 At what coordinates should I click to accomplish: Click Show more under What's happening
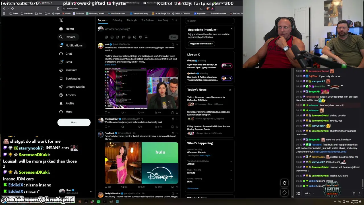193,188
